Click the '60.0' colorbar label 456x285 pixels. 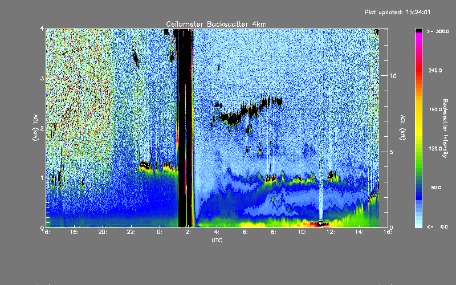pos(436,188)
